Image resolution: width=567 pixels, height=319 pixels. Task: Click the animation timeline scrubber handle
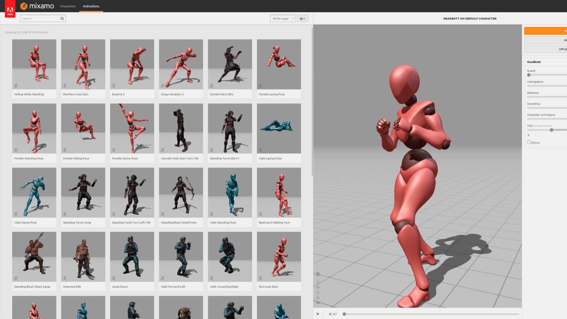point(344,314)
